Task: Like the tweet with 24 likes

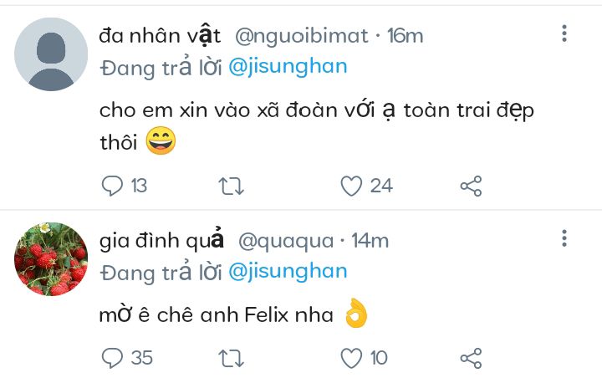Action: coord(351,186)
